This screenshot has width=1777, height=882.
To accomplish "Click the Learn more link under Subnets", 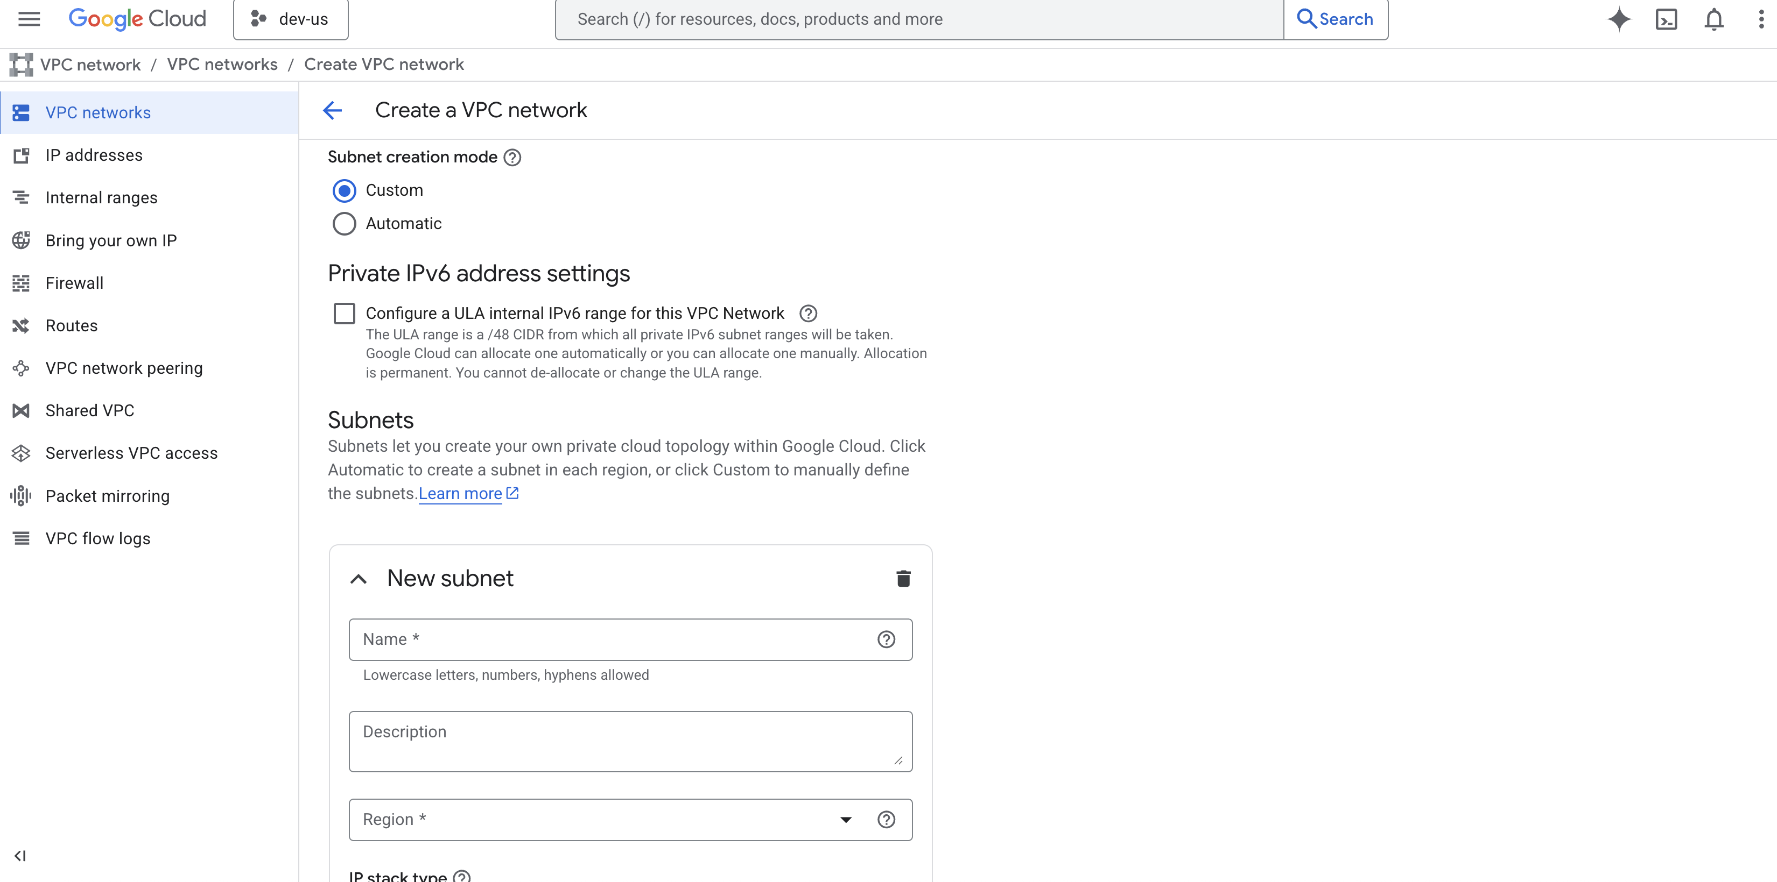I will point(460,493).
